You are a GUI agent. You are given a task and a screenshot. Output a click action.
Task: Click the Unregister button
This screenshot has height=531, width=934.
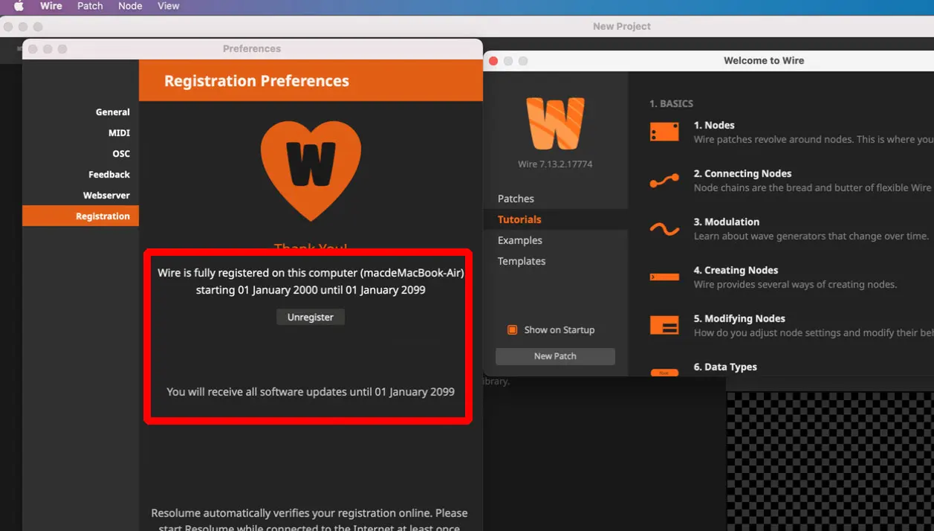(311, 317)
